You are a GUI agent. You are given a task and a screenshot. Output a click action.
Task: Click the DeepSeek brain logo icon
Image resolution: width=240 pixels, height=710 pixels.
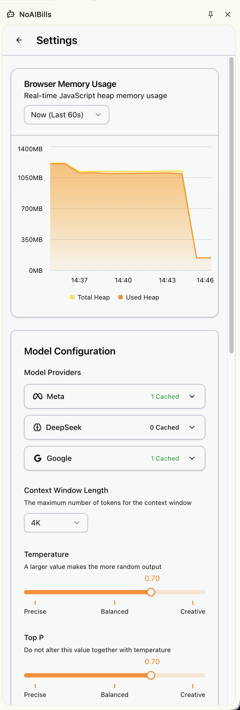38,427
